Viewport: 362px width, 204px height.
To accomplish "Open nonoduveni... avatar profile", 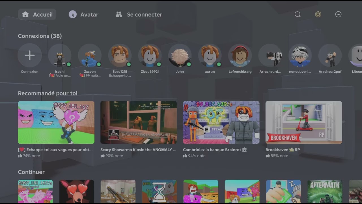I will (x=300, y=56).
